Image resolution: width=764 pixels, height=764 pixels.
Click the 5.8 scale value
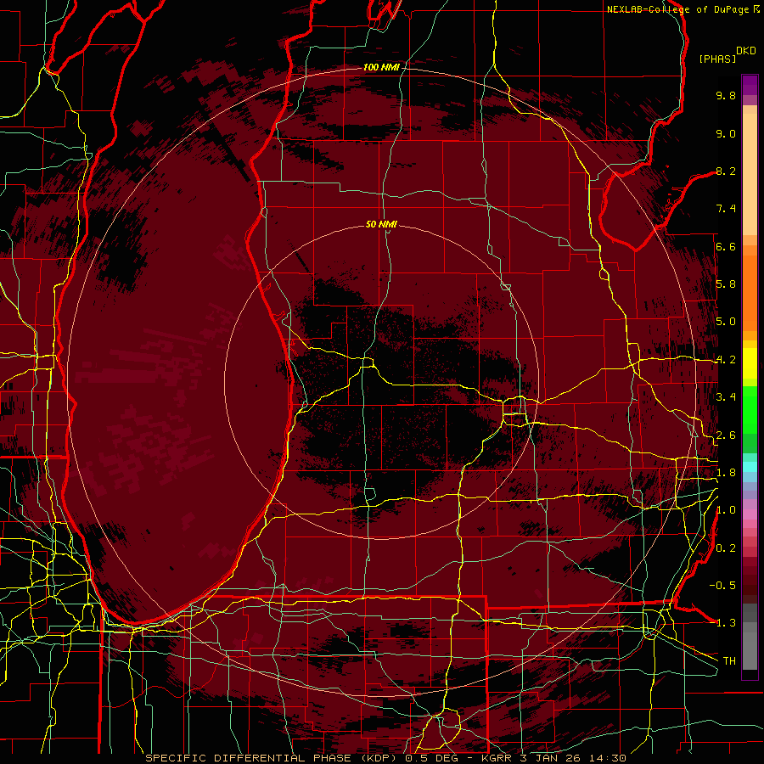[x=726, y=284]
